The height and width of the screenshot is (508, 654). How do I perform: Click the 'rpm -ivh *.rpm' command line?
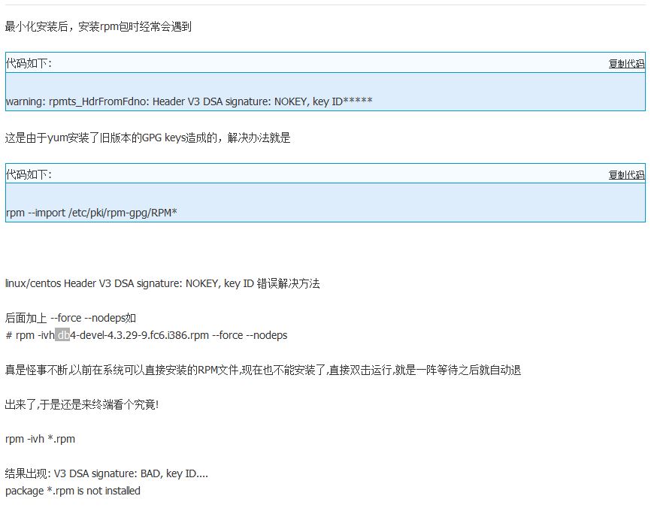click(x=40, y=439)
